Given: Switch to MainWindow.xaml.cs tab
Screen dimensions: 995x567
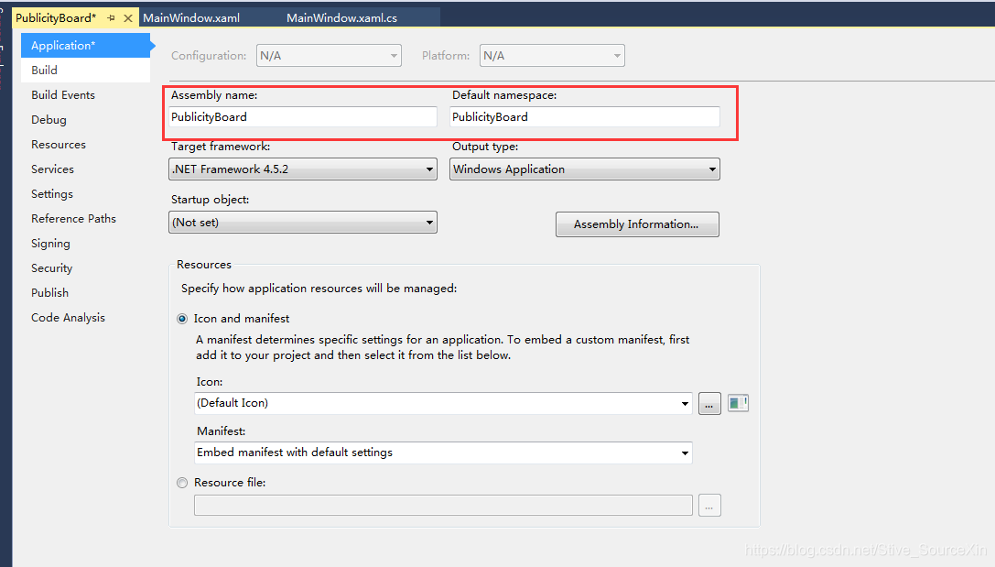Looking at the screenshot, I should [342, 17].
